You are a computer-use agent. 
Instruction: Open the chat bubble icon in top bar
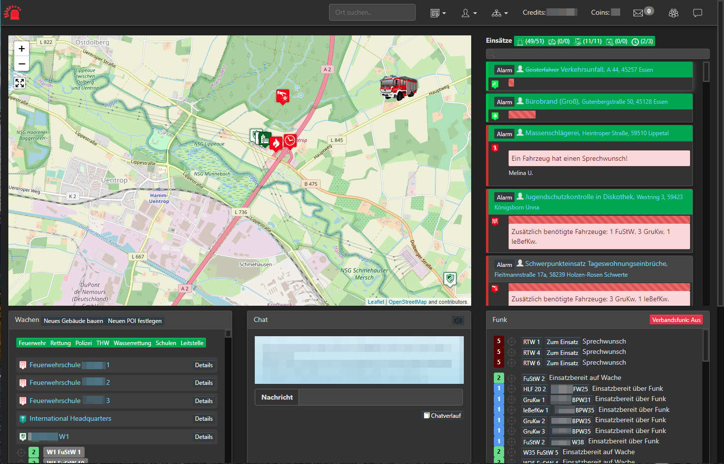pyautogui.click(x=697, y=13)
